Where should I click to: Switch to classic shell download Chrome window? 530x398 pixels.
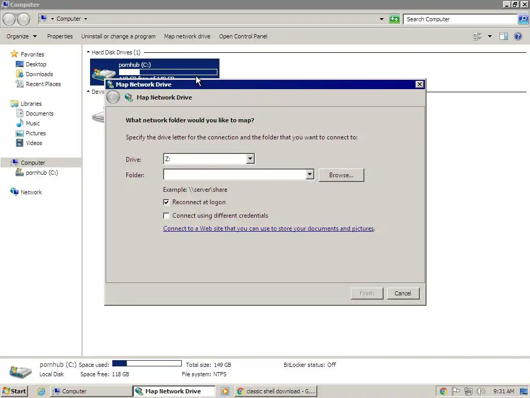point(276,391)
